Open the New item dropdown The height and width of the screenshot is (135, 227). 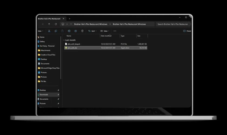pyautogui.click(x=41, y=31)
